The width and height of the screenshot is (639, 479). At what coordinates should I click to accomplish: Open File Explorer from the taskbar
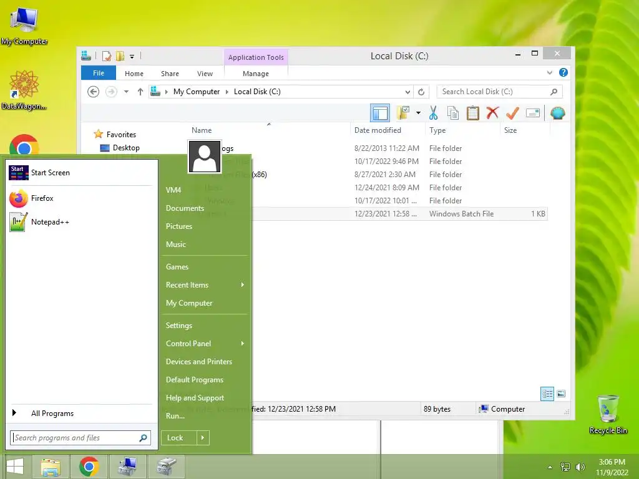click(x=51, y=467)
